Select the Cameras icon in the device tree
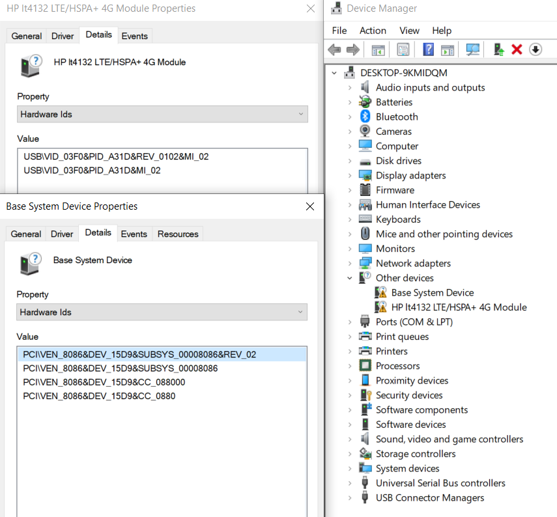 pyautogui.click(x=365, y=131)
